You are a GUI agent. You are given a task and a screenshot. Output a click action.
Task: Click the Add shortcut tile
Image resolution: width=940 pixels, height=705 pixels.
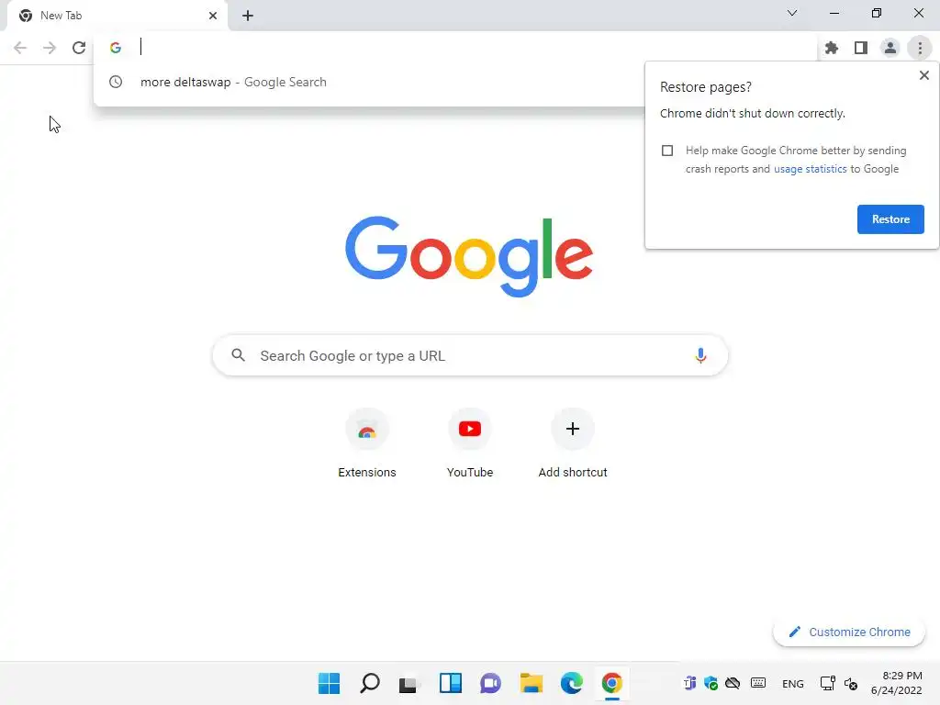(x=573, y=443)
